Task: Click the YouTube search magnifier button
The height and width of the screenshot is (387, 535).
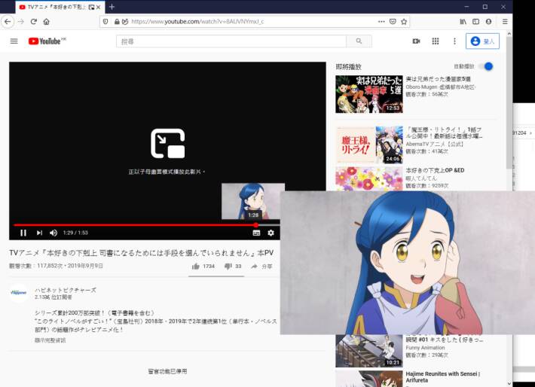Action: (x=359, y=41)
